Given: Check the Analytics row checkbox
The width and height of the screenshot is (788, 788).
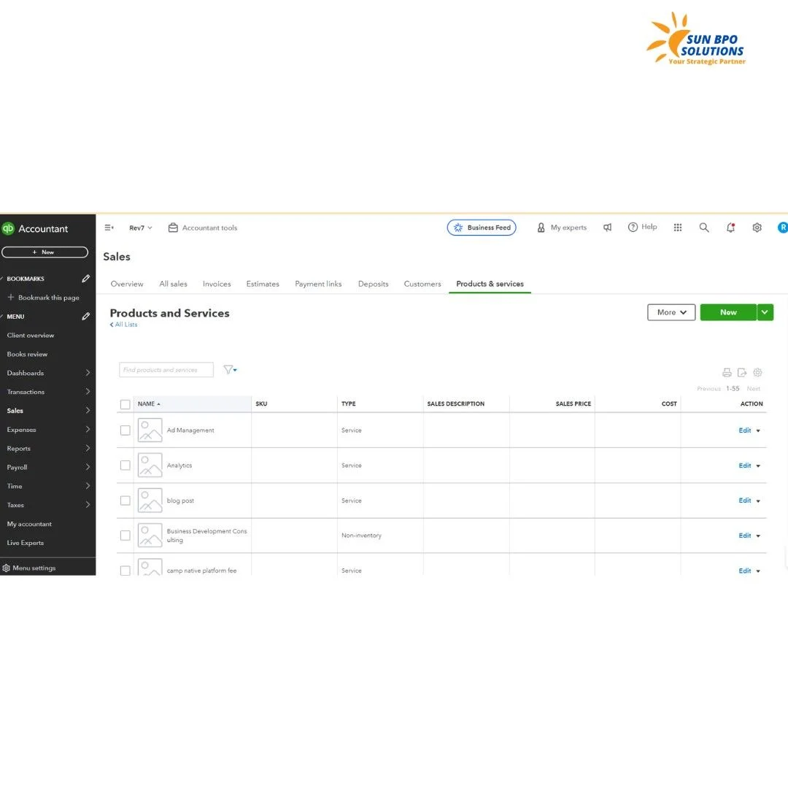Looking at the screenshot, I should (125, 466).
